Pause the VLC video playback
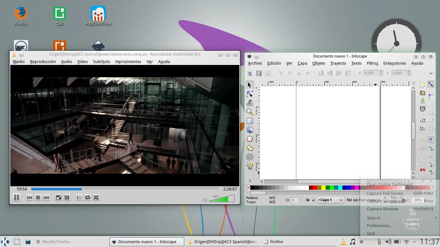 coord(16,197)
